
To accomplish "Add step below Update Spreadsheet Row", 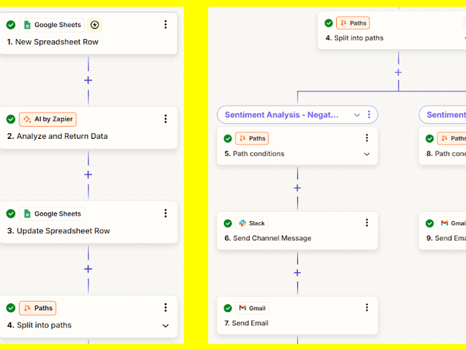I will [89, 269].
